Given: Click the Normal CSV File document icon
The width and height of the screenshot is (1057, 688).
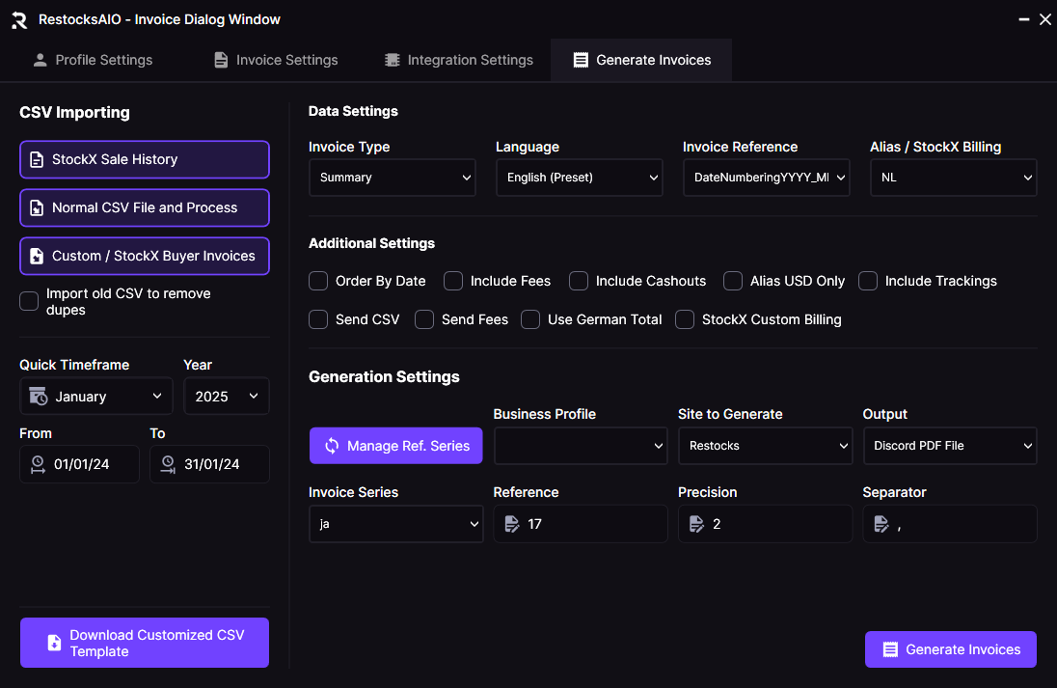Looking at the screenshot, I should [37, 207].
